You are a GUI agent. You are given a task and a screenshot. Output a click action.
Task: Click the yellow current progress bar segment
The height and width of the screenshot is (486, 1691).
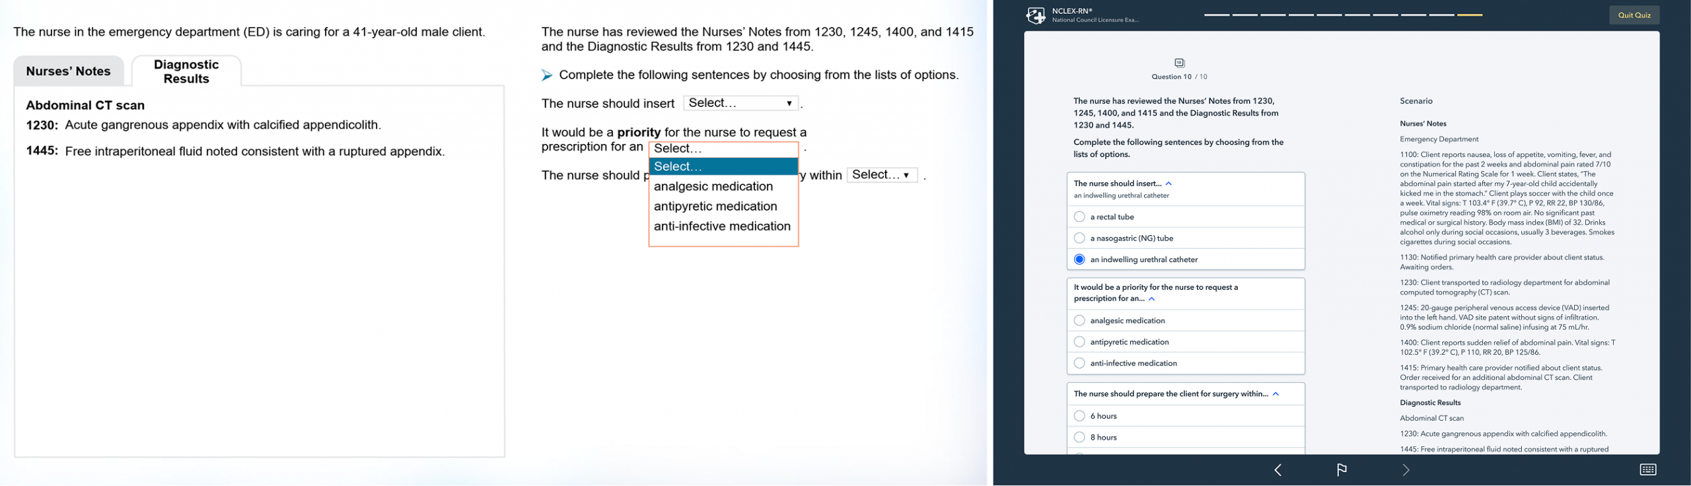(1470, 15)
